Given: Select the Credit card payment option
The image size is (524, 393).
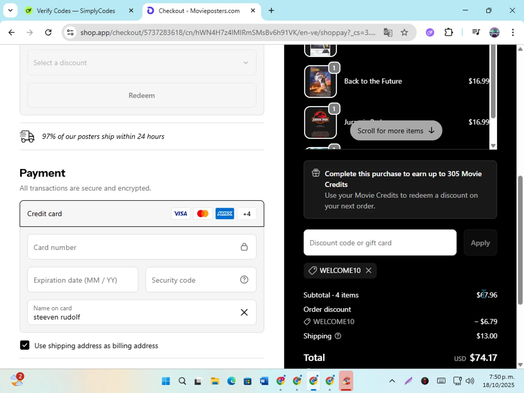Looking at the screenshot, I should point(142,214).
